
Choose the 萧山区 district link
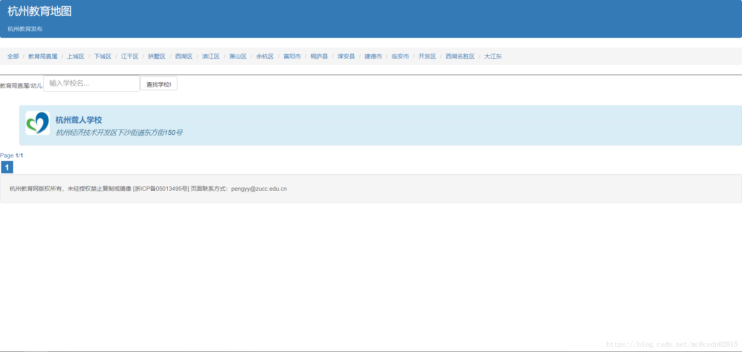point(238,56)
